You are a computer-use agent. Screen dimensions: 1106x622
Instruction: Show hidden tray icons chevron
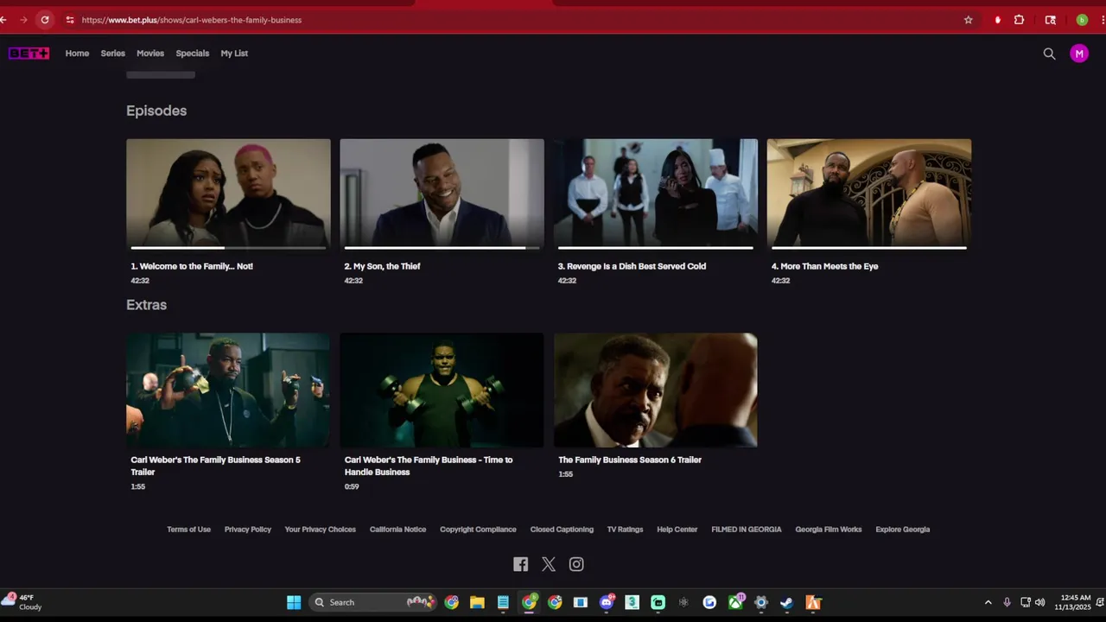(988, 602)
